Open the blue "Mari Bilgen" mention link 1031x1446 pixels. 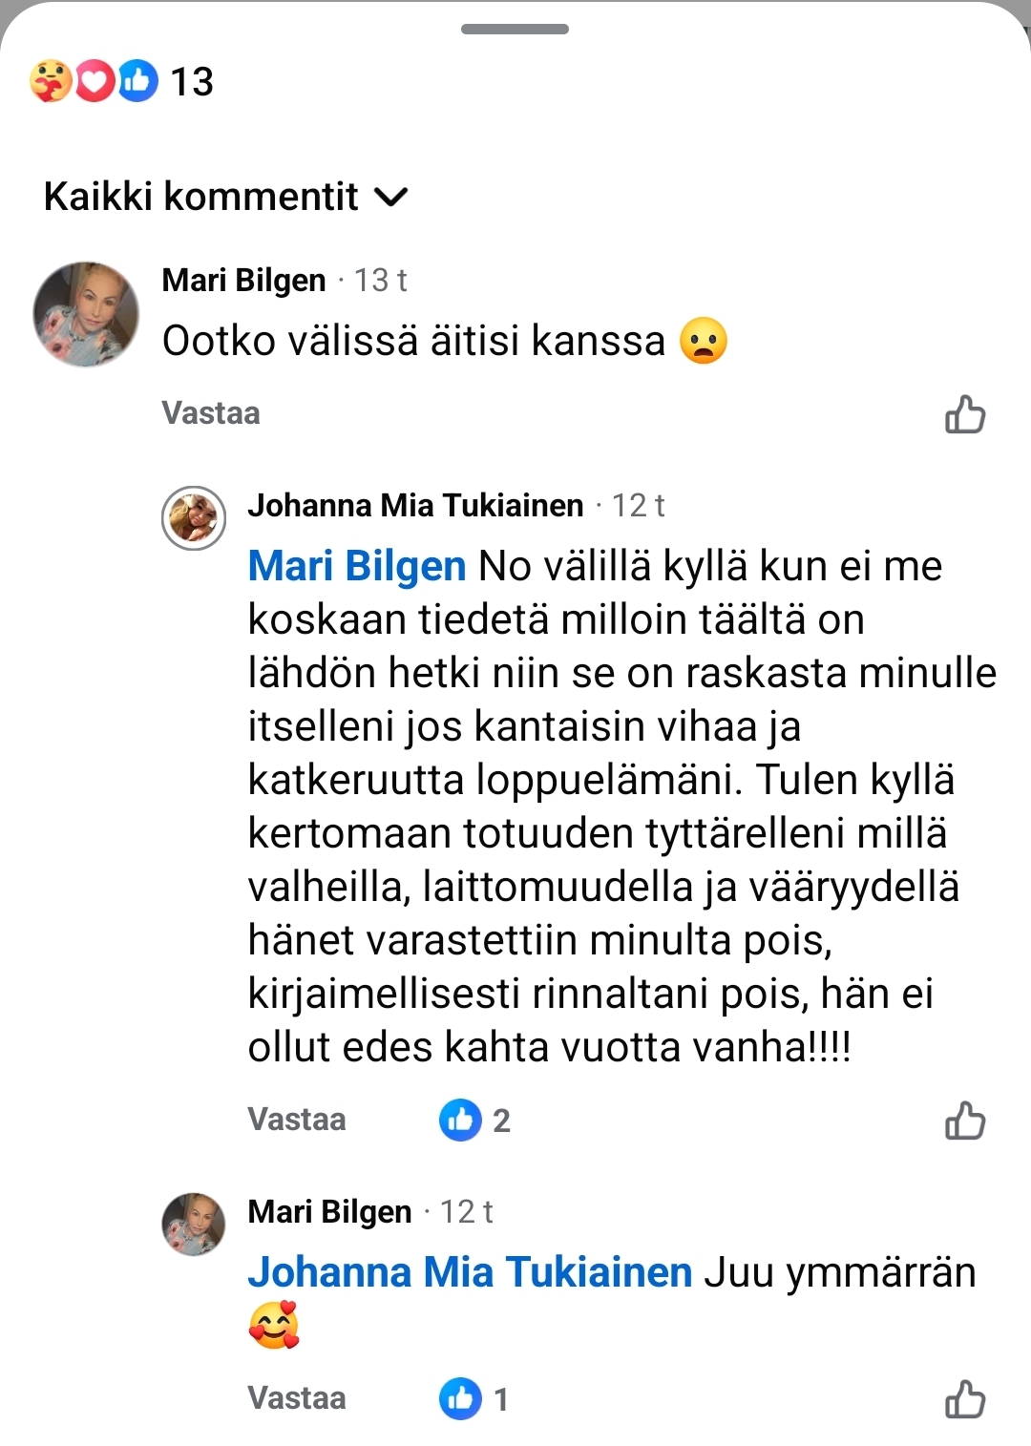point(357,566)
